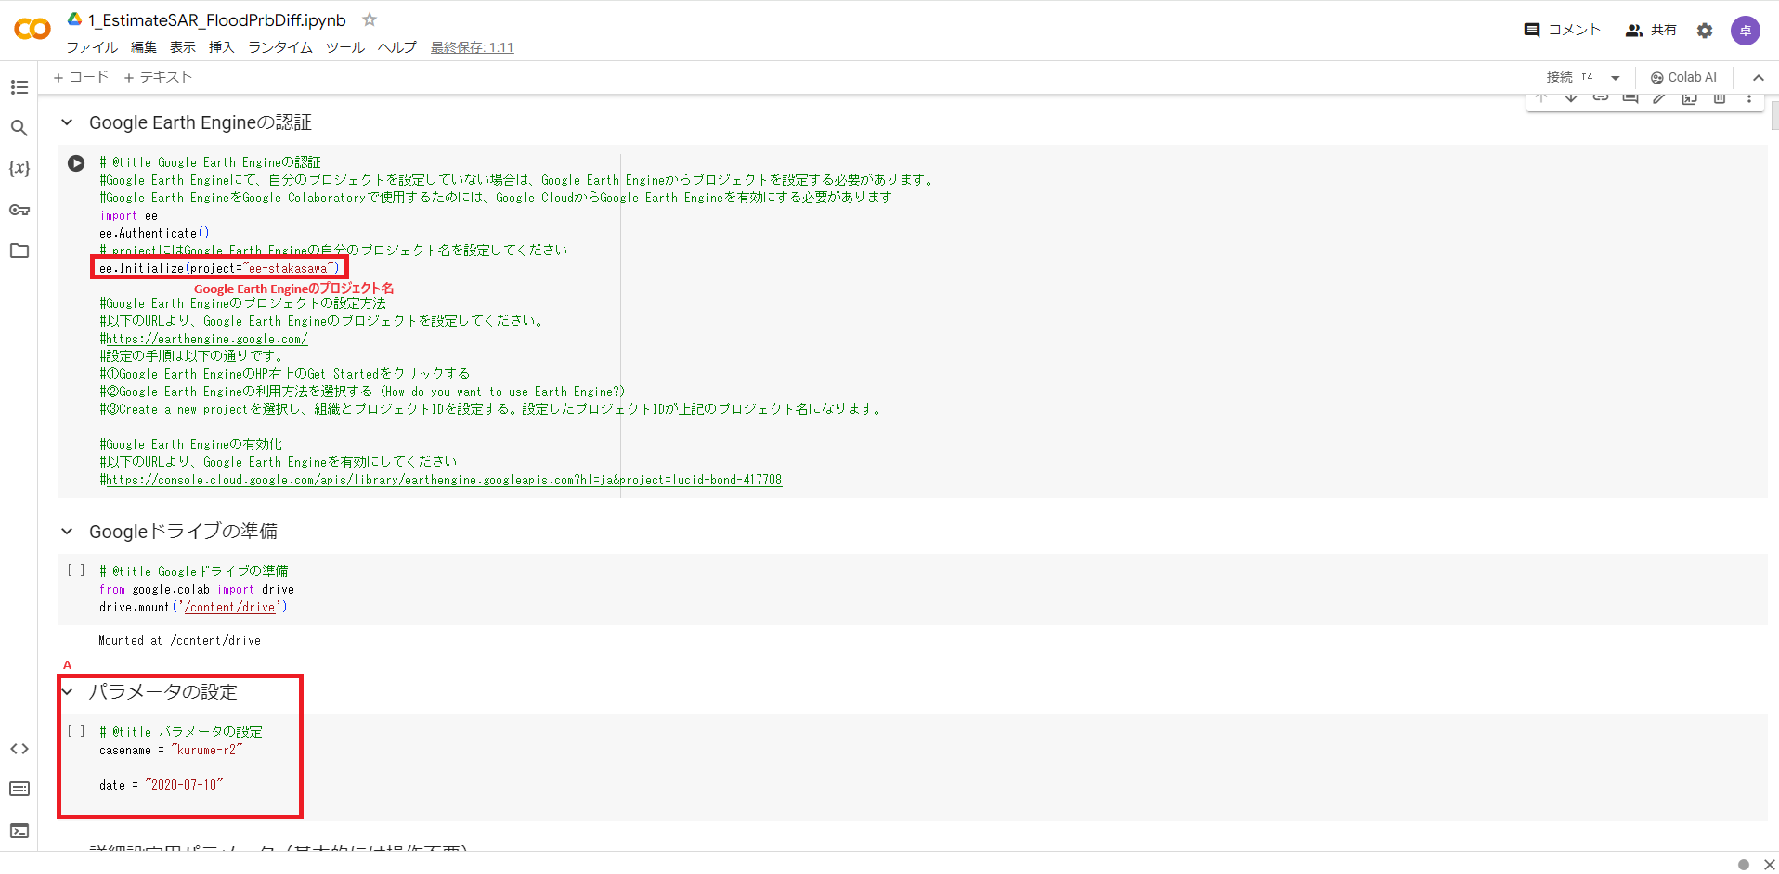Click the + コード button

(81, 77)
